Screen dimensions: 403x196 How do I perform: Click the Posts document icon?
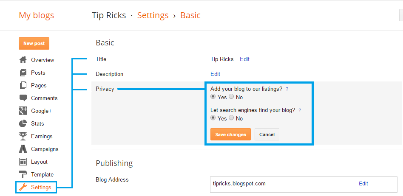23,73
